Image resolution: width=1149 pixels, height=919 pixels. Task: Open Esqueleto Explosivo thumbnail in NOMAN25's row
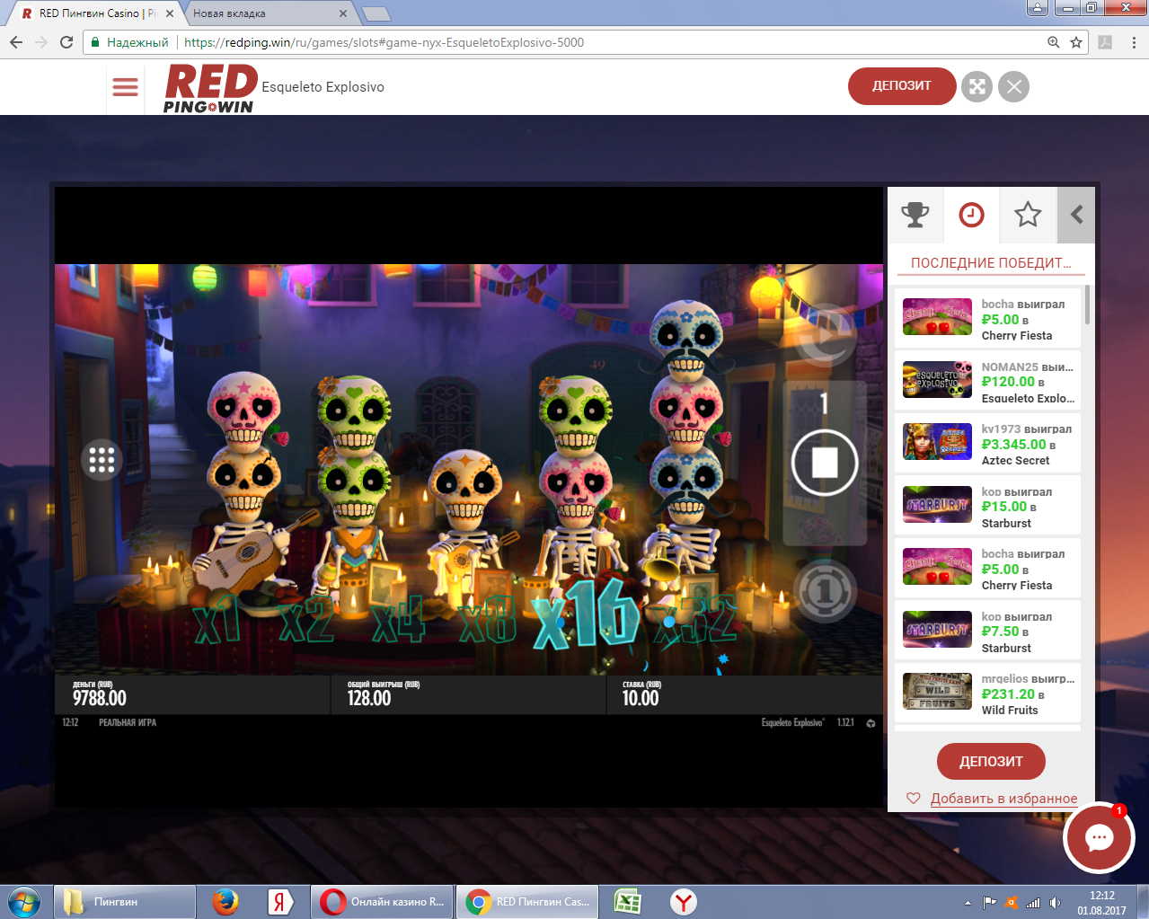(937, 380)
